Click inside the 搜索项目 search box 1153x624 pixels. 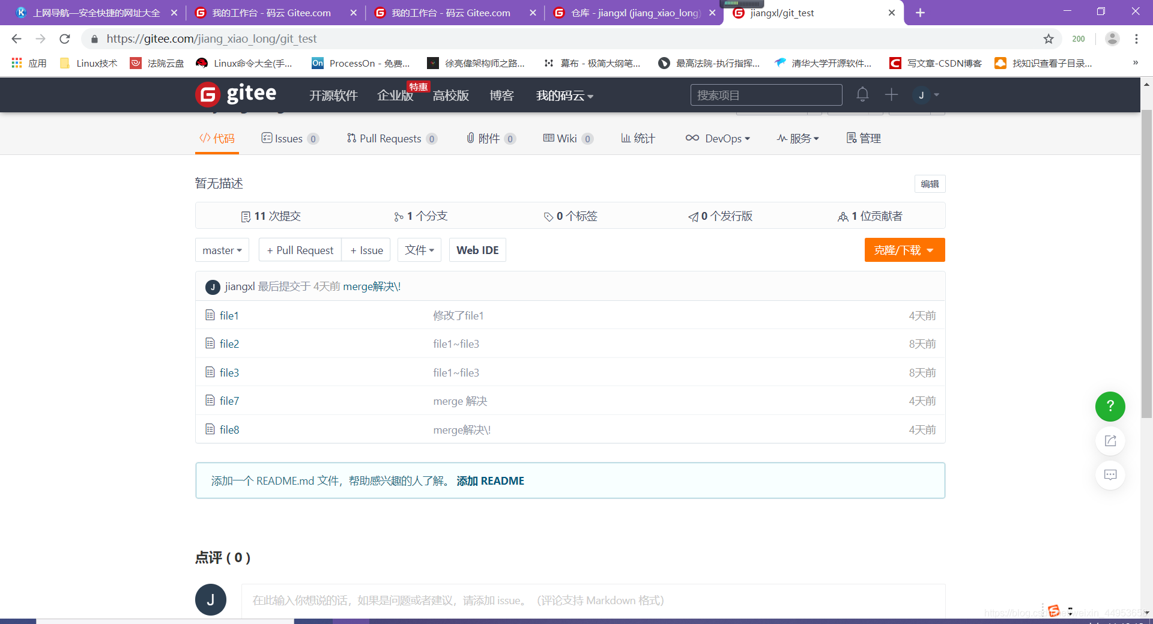(x=766, y=94)
